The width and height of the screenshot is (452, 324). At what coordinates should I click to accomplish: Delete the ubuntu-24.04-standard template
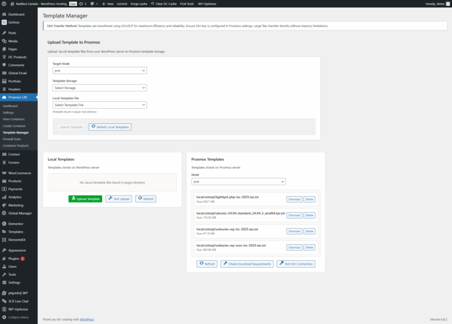pyautogui.click(x=309, y=215)
